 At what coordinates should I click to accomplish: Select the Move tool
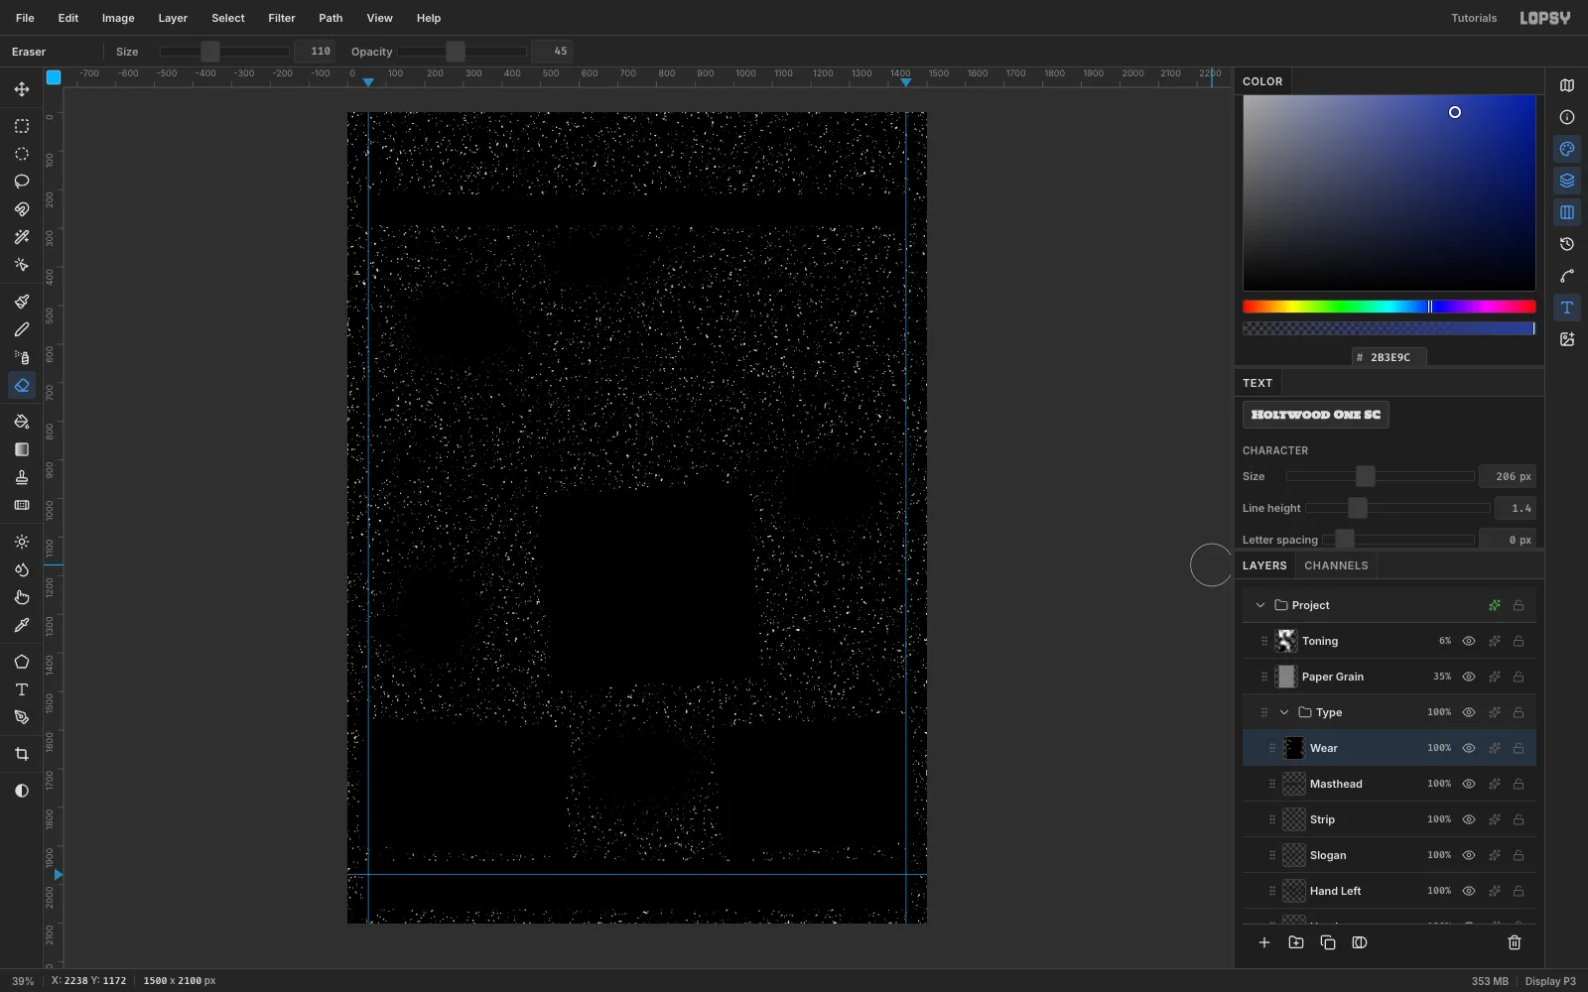[x=21, y=89]
